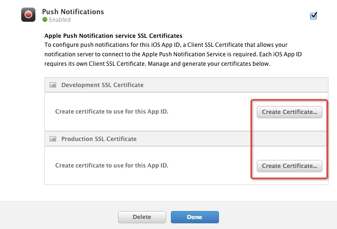Viewport: 337px width, 229px height.
Task: Click Development section's "Create certificate to use" text
Action: coord(111,112)
